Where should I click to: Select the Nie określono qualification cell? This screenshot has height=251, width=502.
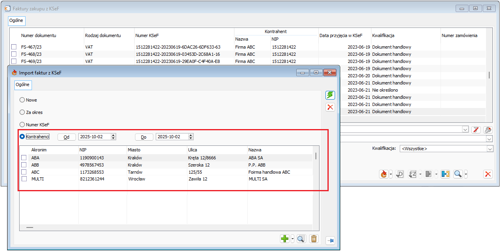pos(385,90)
